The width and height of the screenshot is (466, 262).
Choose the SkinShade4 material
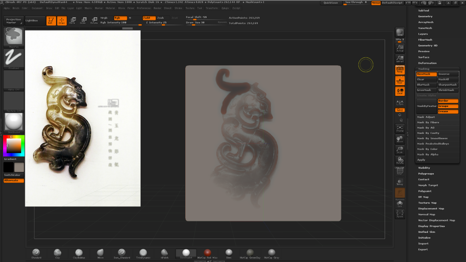point(186,254)
